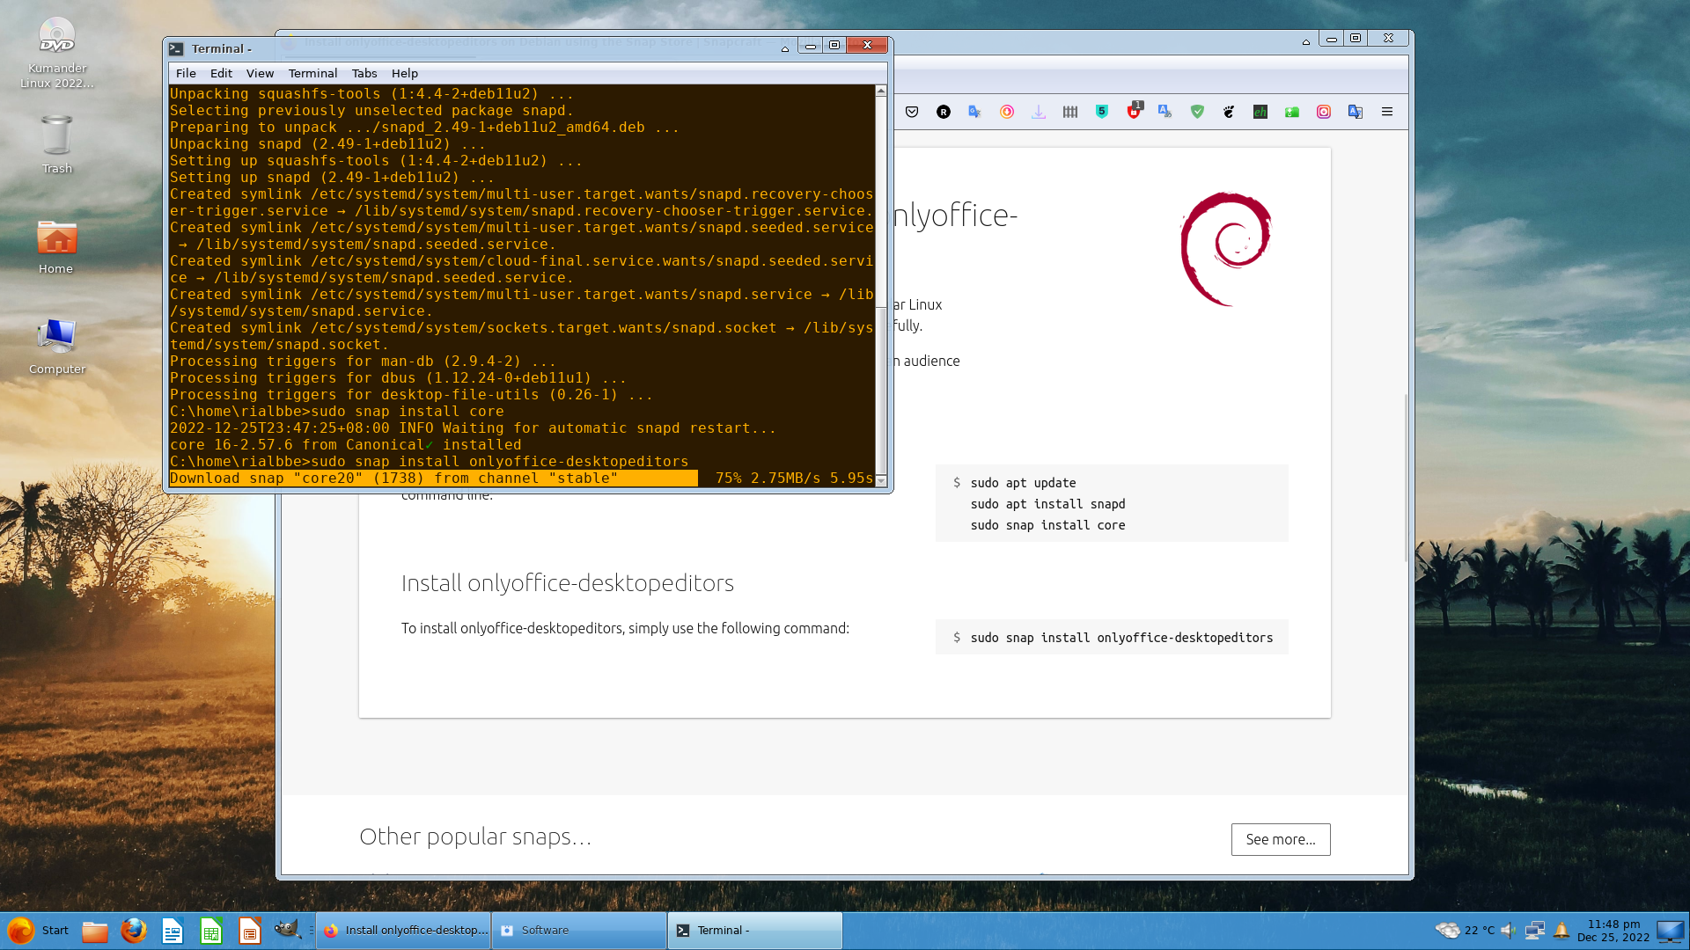
Task: Open the Firefox hamburger application menu
Action: click(1387, 112)
